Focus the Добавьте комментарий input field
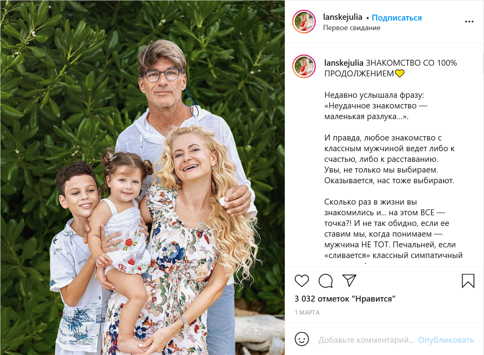The height and width of the screenshot is (355, 484). (366, 340)
